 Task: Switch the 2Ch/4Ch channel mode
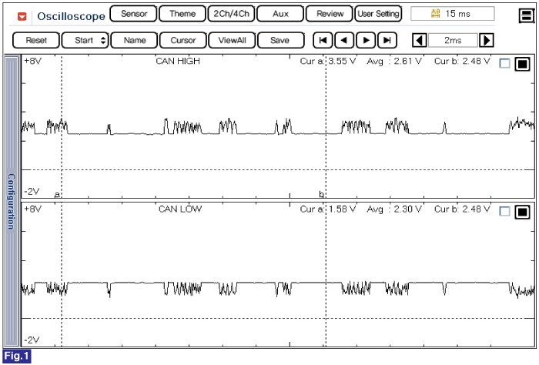tap(231, 14)
